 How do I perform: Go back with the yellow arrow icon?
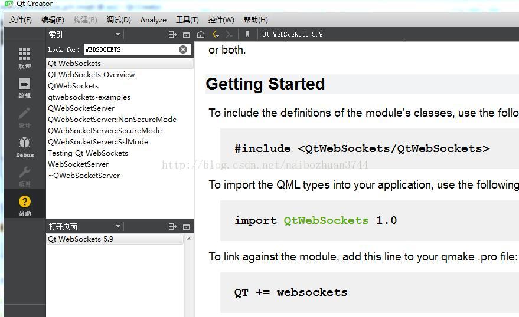(216, 34)
